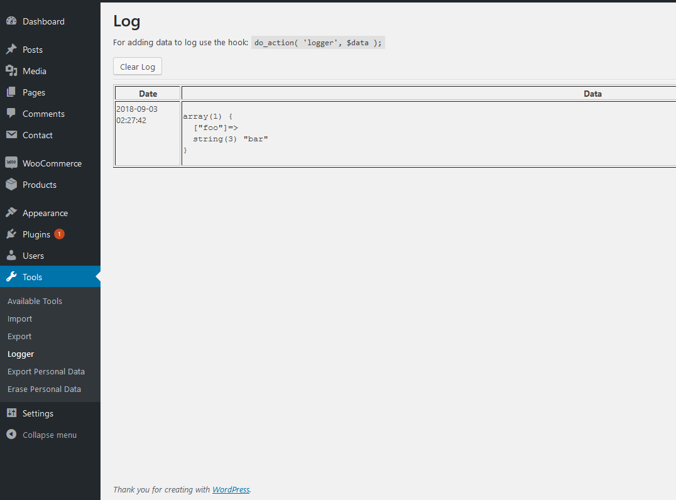Click the Settings sliders icon

(11, 413)
